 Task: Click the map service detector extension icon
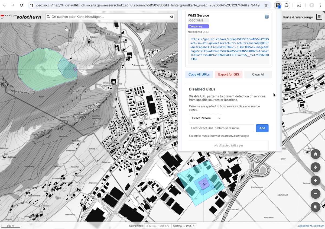(278, 5)
